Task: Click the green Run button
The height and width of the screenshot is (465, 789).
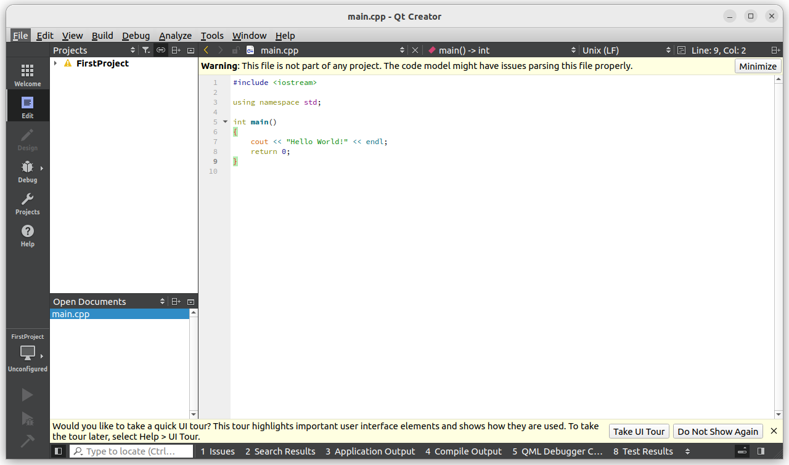Action: coord(27,394)
